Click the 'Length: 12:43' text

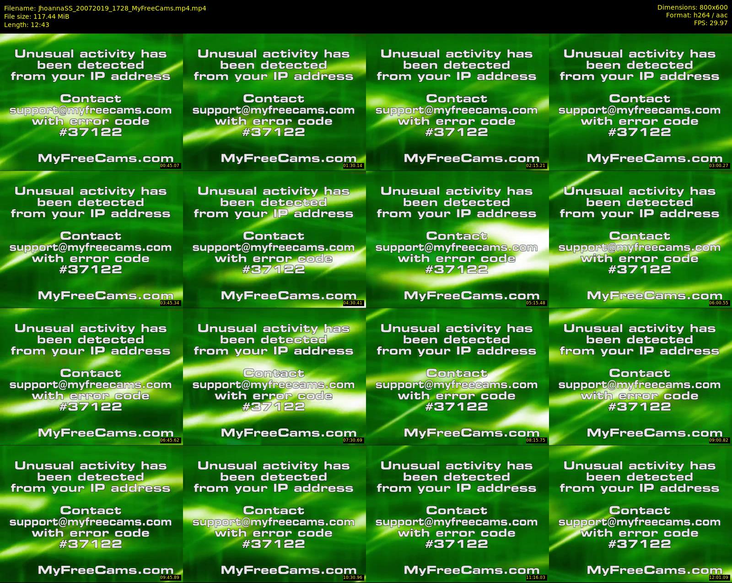click(27, 25)
